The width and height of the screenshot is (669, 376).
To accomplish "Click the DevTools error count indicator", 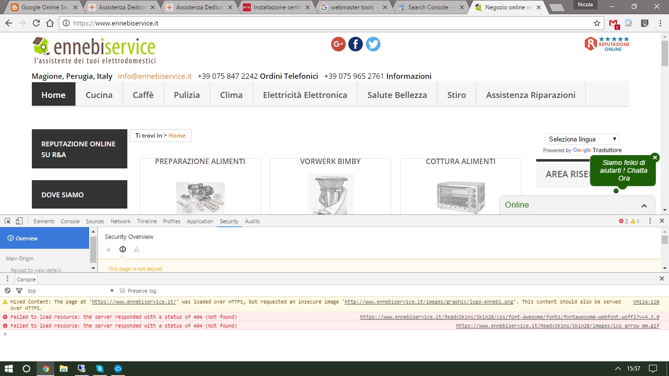I will click(x=623, y=221).
